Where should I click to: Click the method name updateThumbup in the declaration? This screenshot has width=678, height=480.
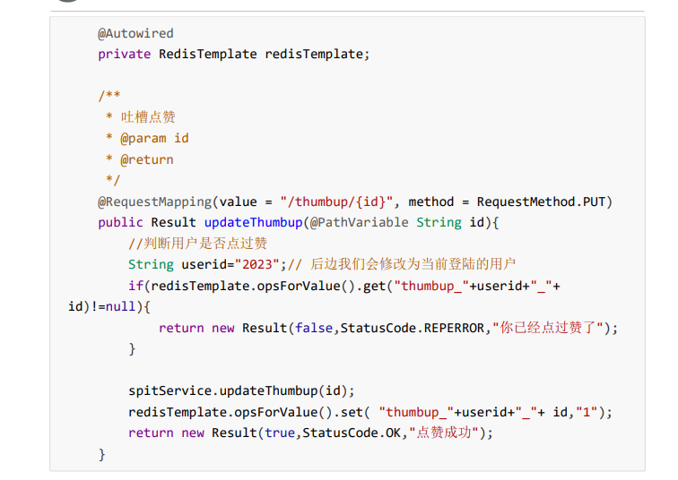point(253,222)
